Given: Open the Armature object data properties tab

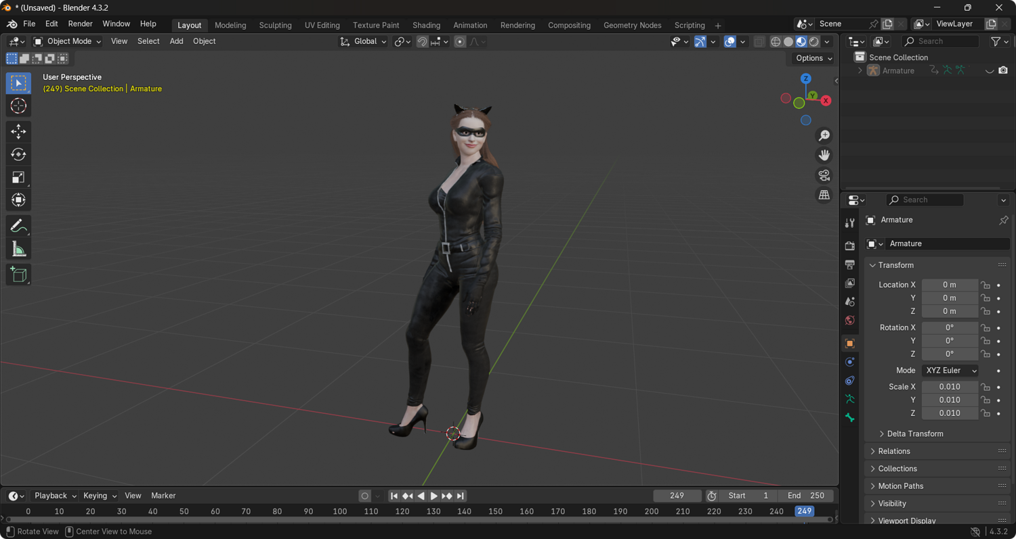Looking at the screenshot, I should coord(850,399).
